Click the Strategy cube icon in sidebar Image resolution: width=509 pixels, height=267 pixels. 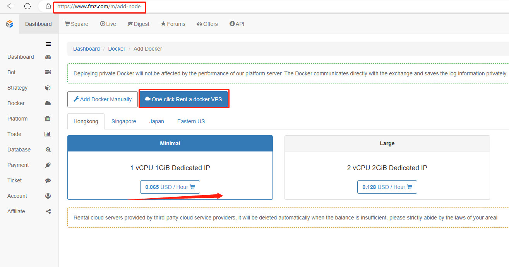[48, 88]
